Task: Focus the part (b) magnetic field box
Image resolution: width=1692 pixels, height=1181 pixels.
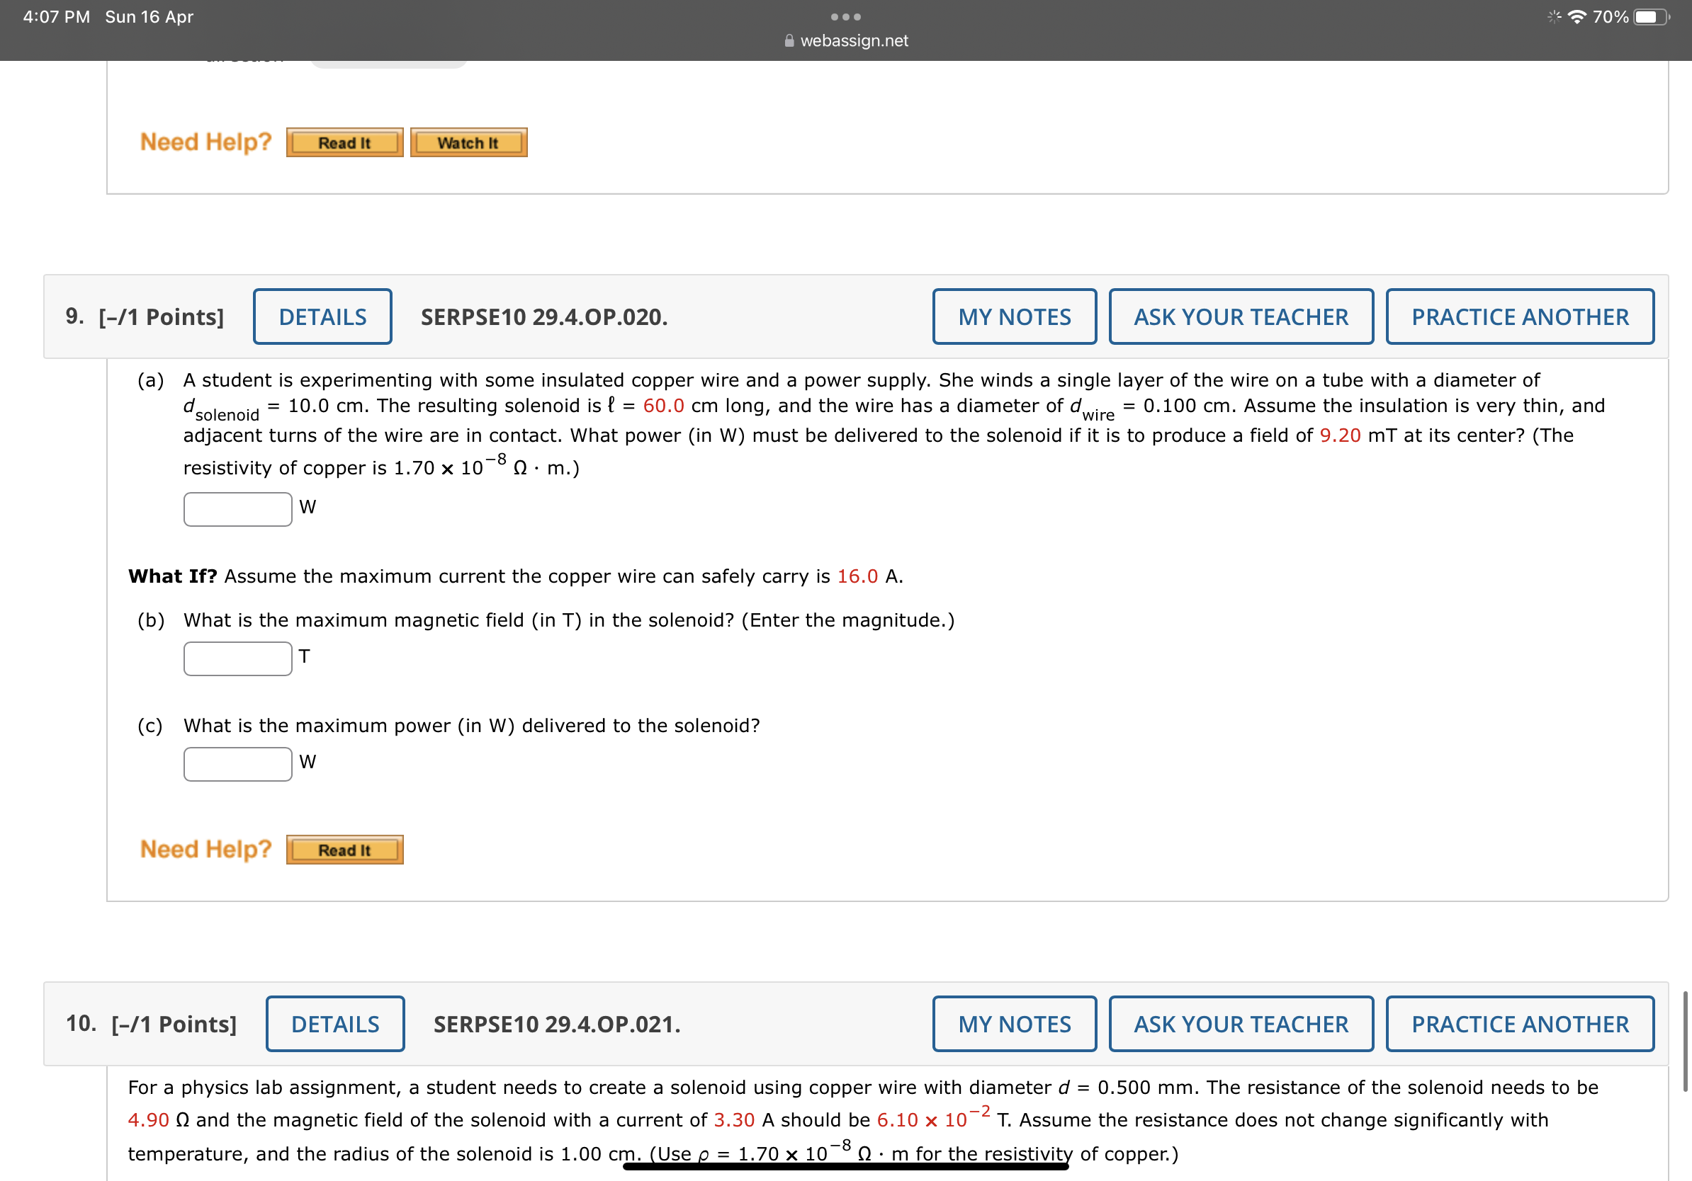Action: click(237, 658)
